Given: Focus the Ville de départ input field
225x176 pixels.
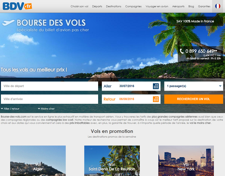Looking at the screenshot, I should point(50,86).
